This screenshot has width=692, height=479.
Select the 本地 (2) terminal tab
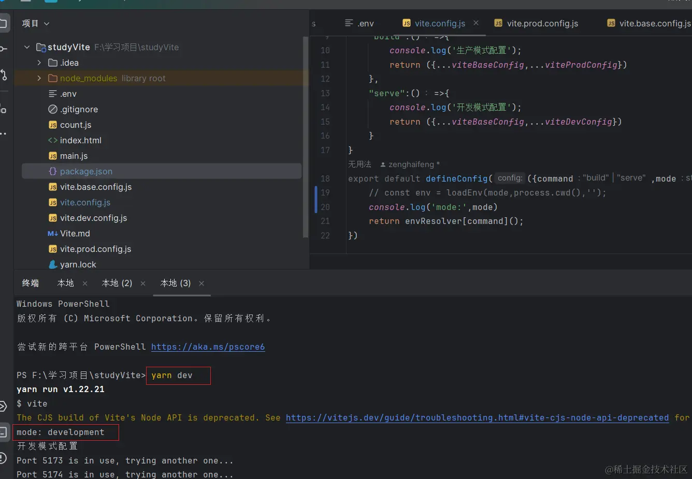pyautogui.click(x=117, y=283)
